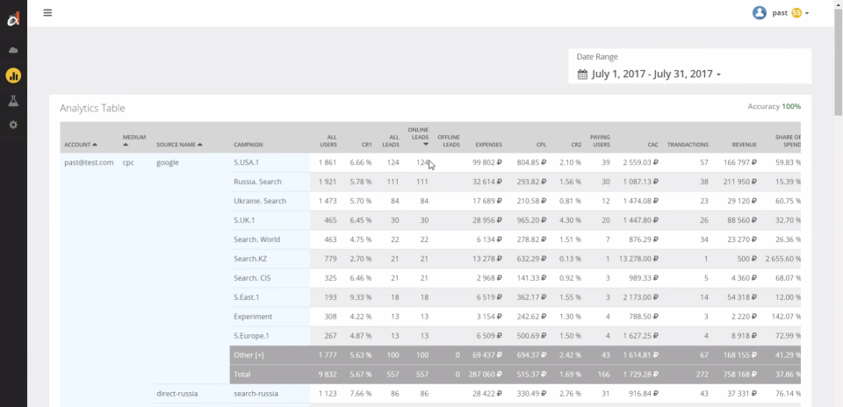The width and height of the screenshot is (843, 407).
Task: Click the user avatar icon
Action: coord(760,13)
